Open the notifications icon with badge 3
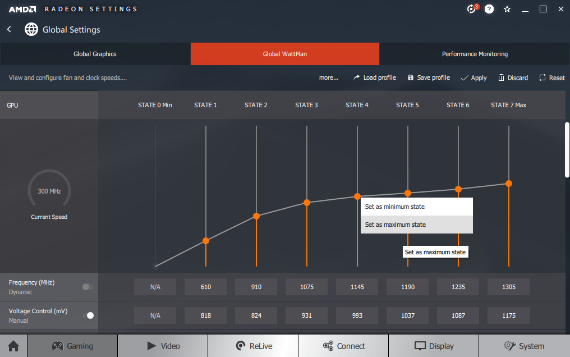The height and width of the screenshot is (357, 570). coord(472,9)
